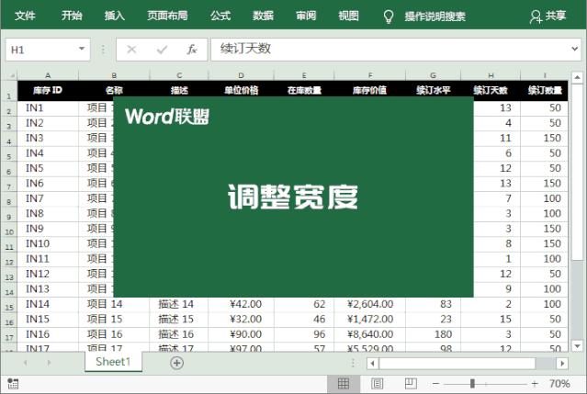
Task: Click the 单位价格 header cell
Action: [241, 90]
